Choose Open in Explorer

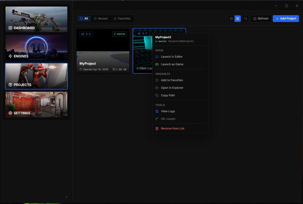[x=181, y=88]
